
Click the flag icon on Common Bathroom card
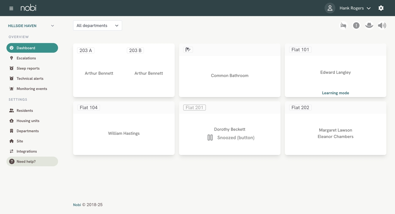(188, 50)
